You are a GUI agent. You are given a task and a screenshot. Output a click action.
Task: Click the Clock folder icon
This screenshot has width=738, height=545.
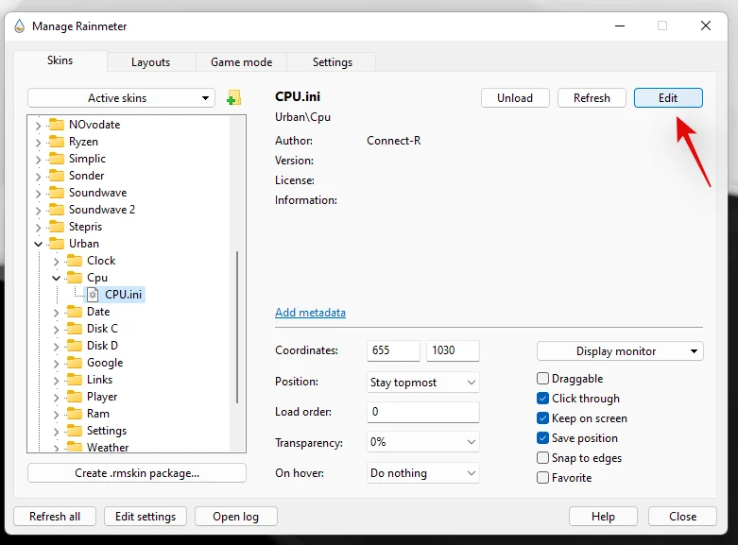click(x=75, y=261)
